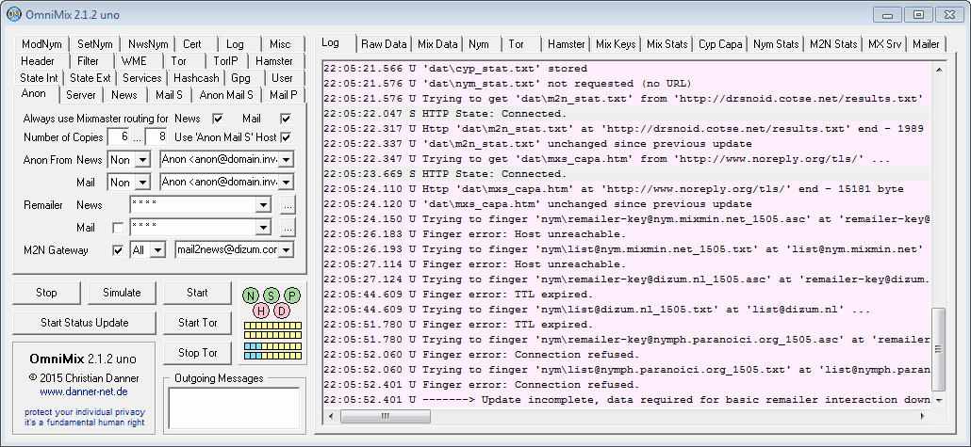Click the log's vertical scrollbar down arrow
971x447 pixels.
point(938,400)
